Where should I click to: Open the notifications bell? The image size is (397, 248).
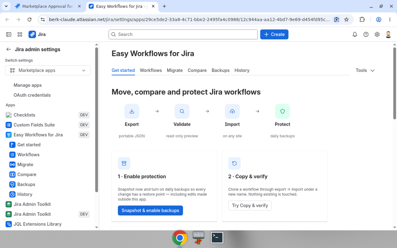[355, 34]
